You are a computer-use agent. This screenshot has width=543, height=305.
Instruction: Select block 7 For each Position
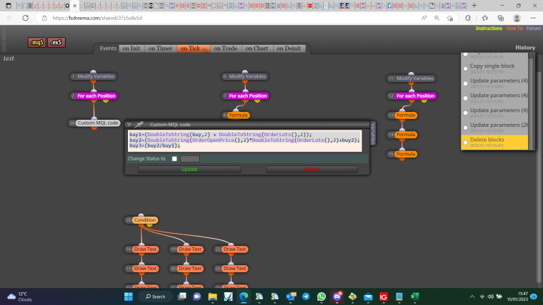click(246, 95)
